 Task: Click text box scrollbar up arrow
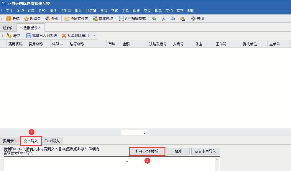pyautogui.click(x=217, y=160)
